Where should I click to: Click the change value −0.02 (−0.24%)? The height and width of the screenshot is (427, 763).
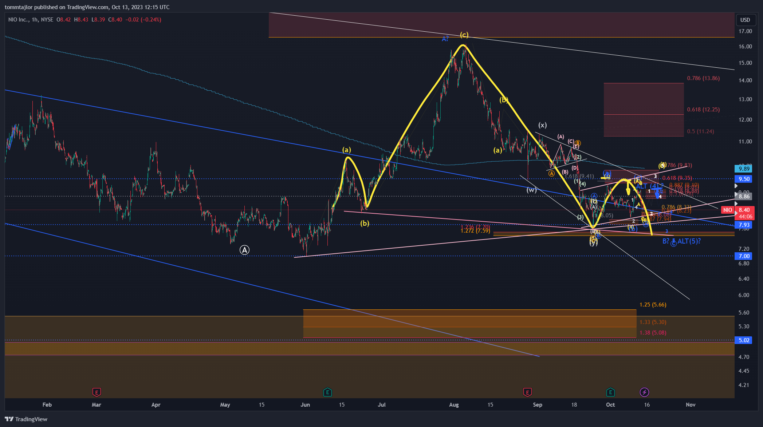pos(143,20)
